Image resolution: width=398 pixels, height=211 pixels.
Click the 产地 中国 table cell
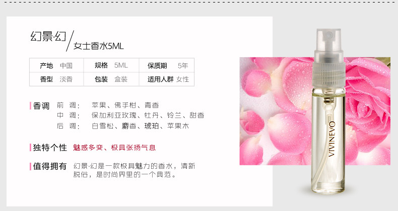[56, 65]
